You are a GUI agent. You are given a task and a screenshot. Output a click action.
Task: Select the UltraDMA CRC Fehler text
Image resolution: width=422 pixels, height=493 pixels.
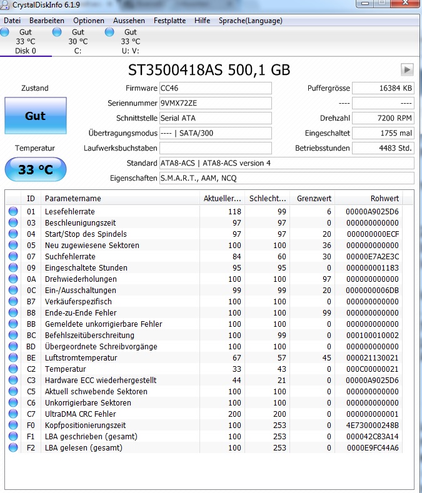point(80,414)
